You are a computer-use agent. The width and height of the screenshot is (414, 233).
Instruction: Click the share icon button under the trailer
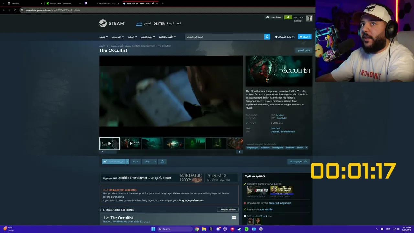pyautogui.click(x=162, y=161)
